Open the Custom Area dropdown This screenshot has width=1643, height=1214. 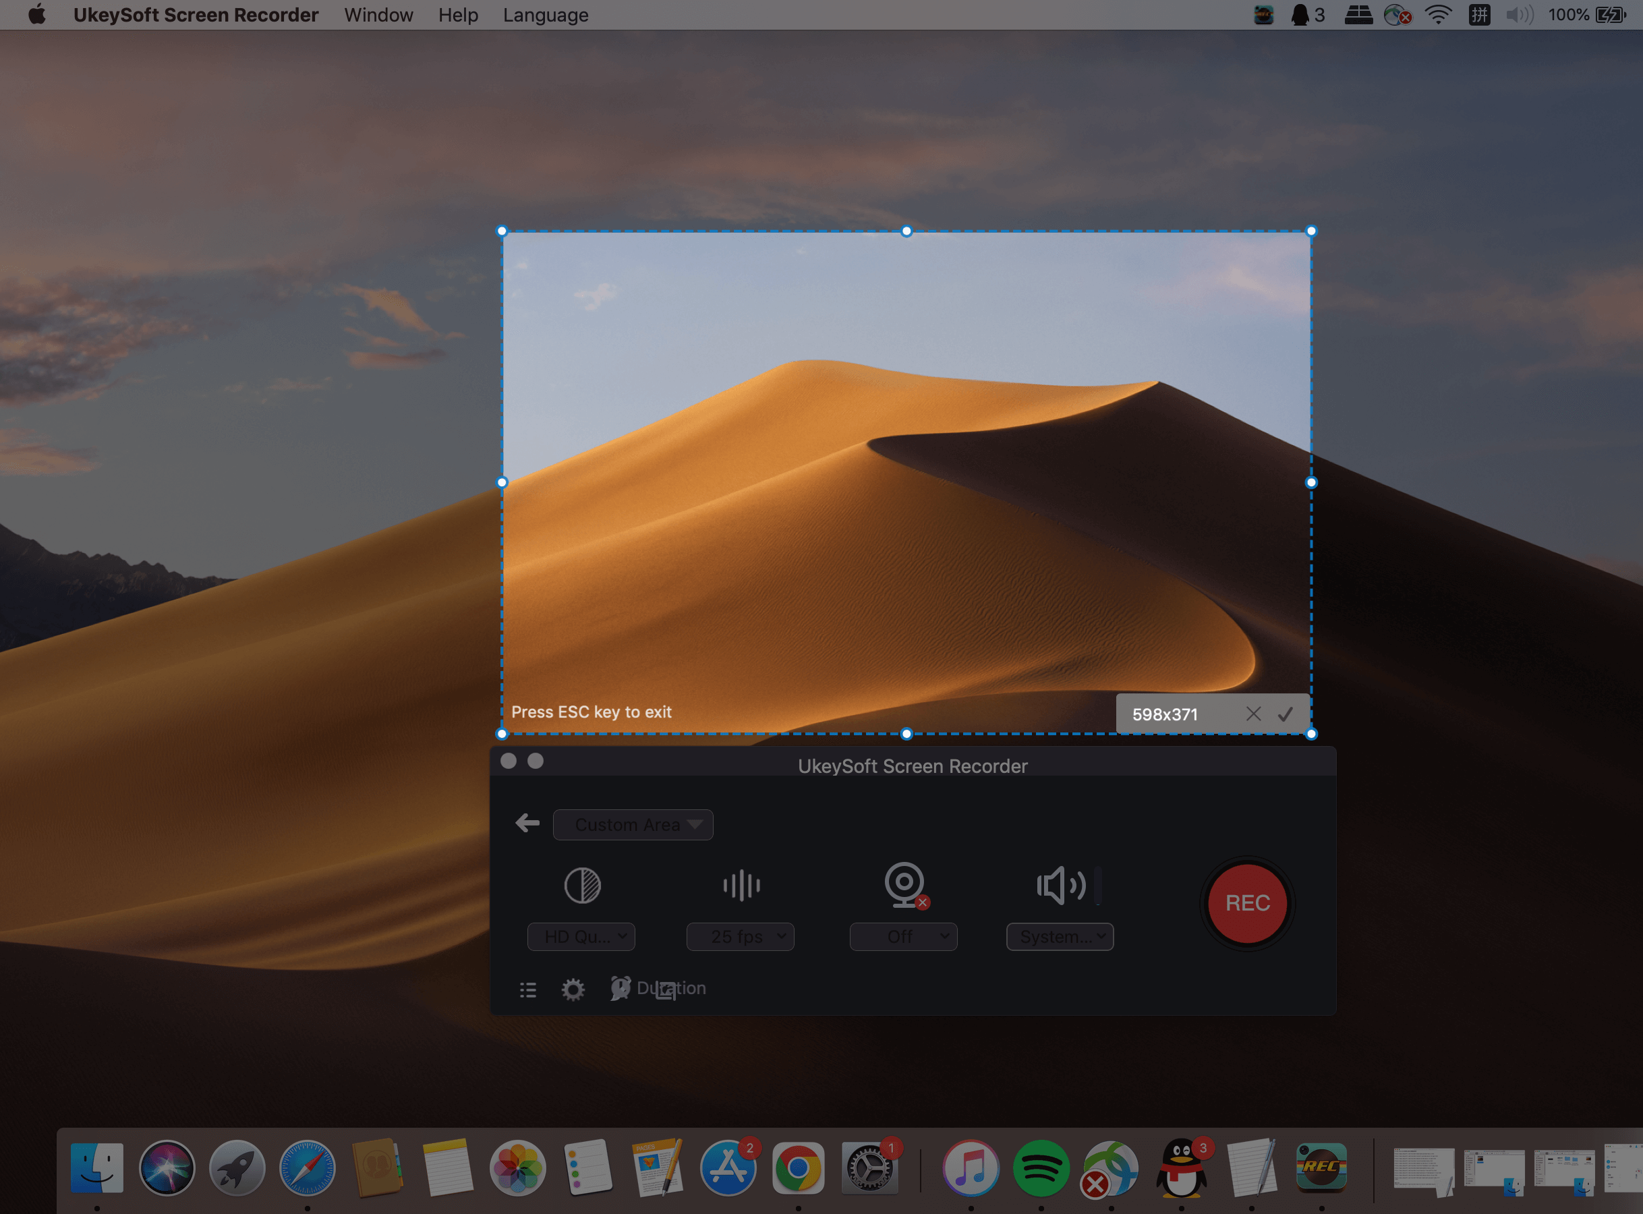pos(633,825)
